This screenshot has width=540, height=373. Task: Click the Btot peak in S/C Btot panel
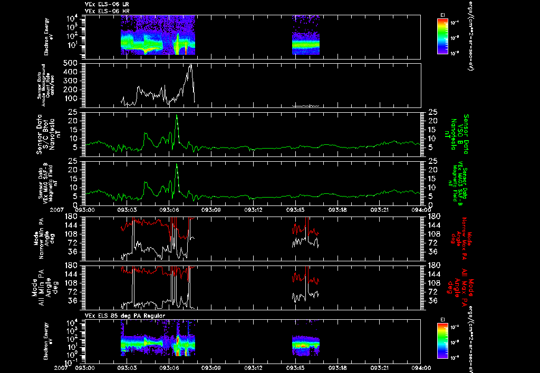click(177, 115)
